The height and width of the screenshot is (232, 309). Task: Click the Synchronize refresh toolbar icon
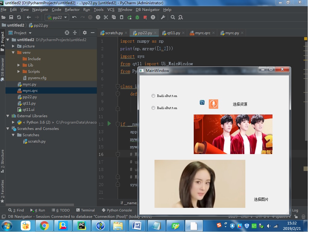(x=19, y=17)
